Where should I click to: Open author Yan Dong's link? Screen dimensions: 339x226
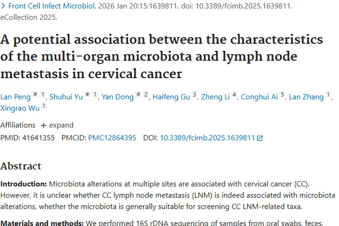[x=118, y=97]
